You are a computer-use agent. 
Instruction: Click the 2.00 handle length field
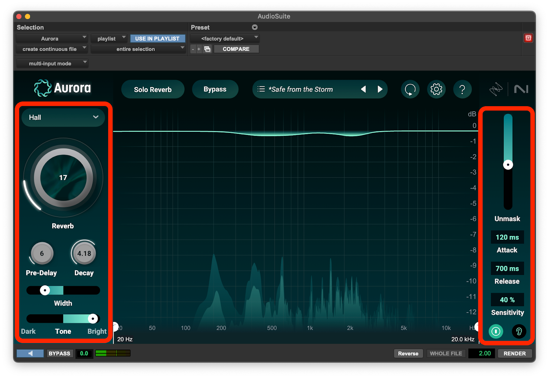click(x=482, y=353)
